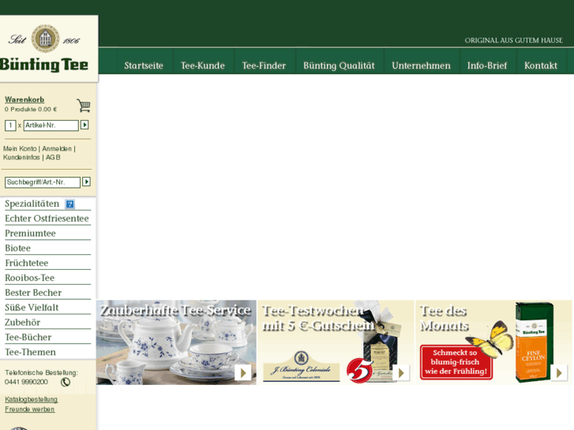Open the Echter Ostfriesentee category
Image resolution: width=574 pixels, height=430 pixels.
[x=47, y=219]
